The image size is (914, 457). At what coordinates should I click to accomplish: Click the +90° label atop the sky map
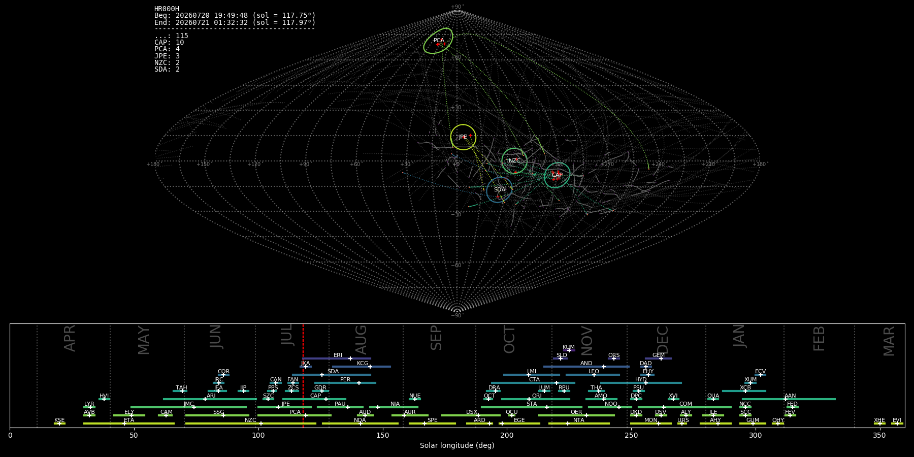[x=457, y=7]
